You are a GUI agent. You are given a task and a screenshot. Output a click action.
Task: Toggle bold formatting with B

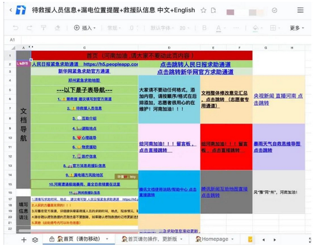pos(204,28)
